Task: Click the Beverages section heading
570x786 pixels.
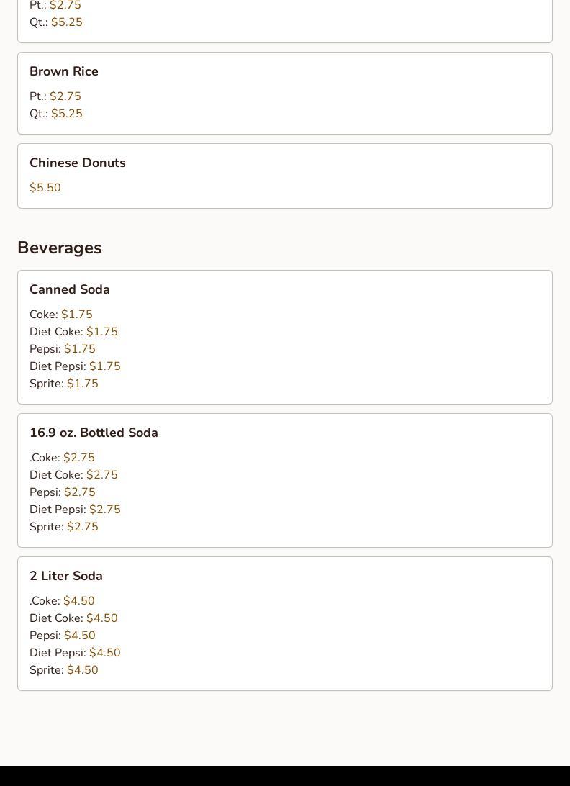Action: pyautogui.click(x=60, y=248)
